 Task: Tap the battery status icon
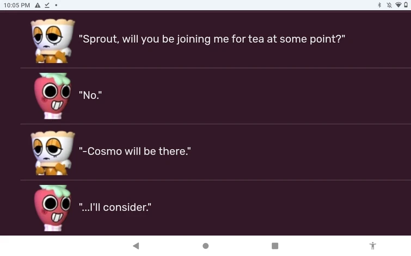click(x=406, y=5)
